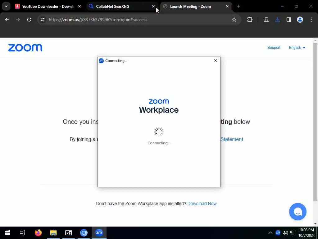Close the Connecting dialog
This screenshot has height=239, width=318.
tap(216, 61)
